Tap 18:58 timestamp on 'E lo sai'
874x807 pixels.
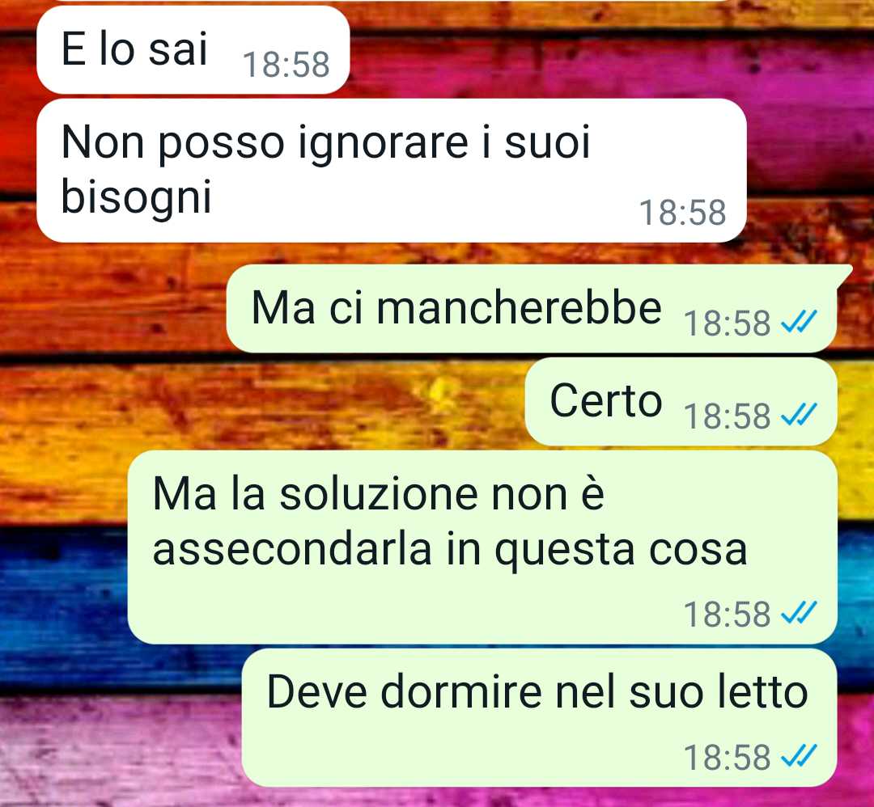coord(286,65)
